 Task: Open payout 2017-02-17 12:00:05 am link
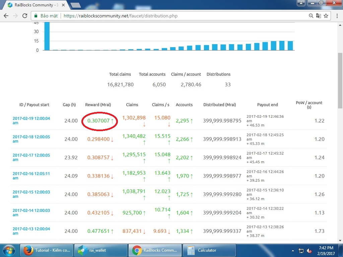click(31, 157)
